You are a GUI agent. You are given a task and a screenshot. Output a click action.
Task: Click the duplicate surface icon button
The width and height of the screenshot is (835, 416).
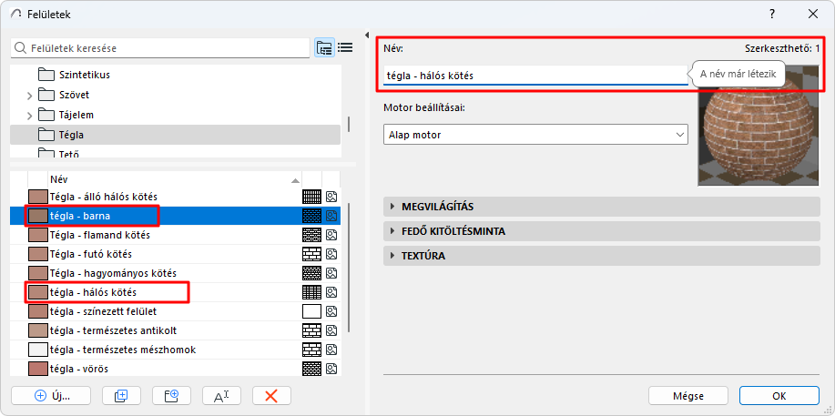(115, 395)
